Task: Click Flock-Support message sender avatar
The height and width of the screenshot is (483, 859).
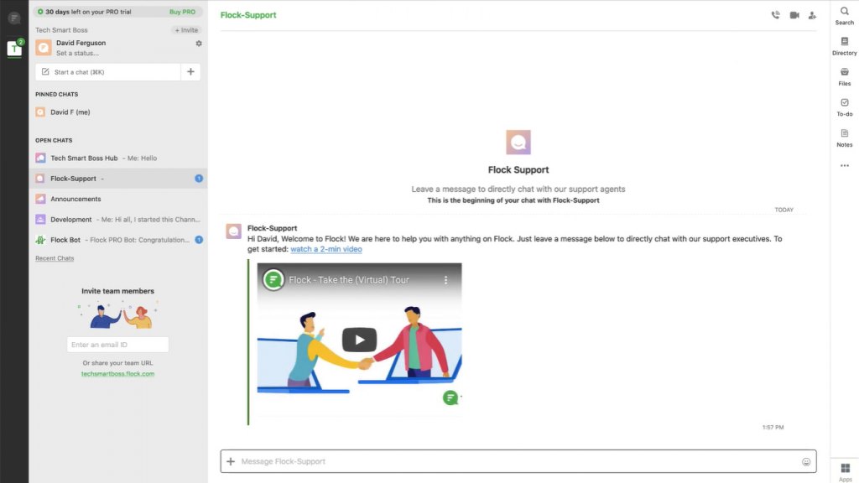Action: tap(234, 231)
